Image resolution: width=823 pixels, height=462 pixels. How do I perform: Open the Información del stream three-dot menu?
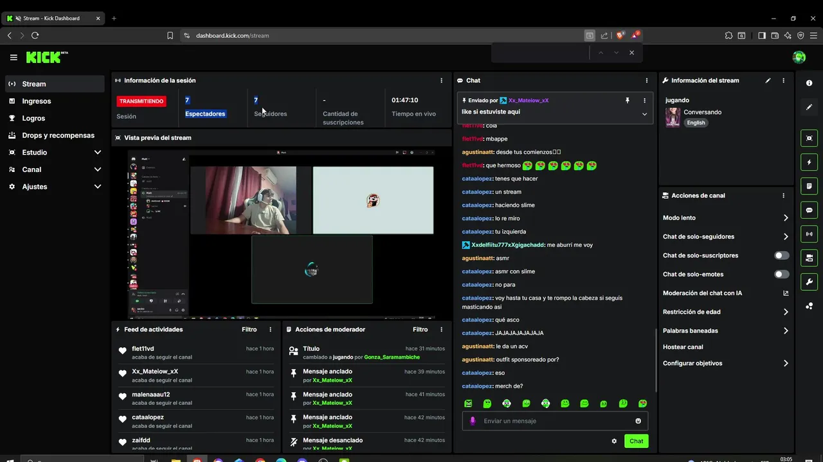click(x=783, y=80)
